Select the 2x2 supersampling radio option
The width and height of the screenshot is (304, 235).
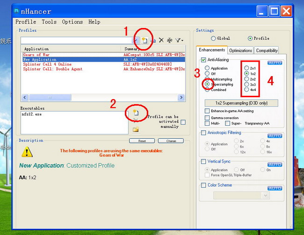[x=246, y=79]
